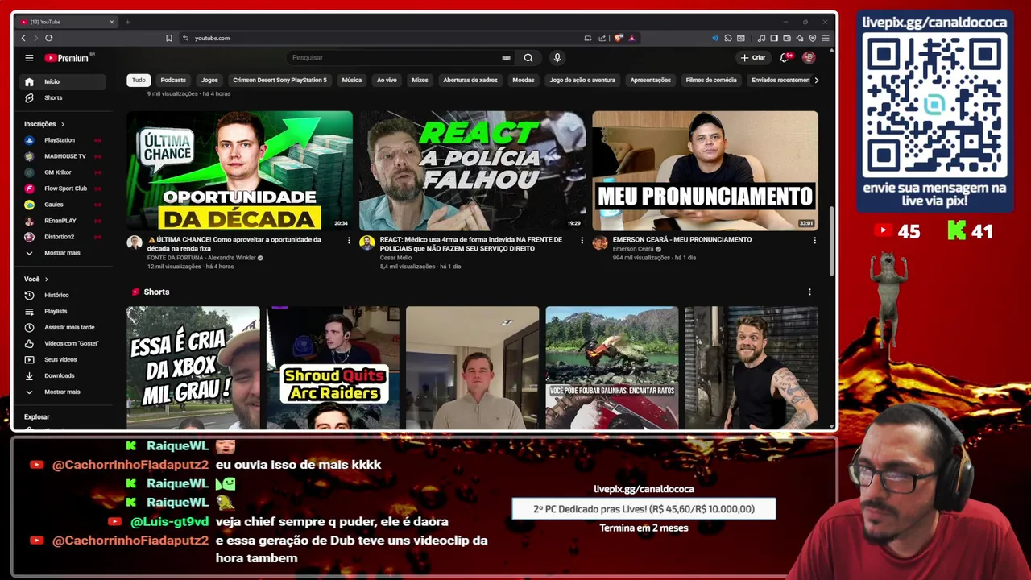Open YouTube notifications bell
The width and height of the screenshot is (1031, 580).
[785, 58]
